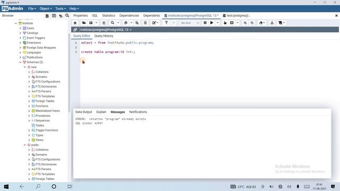
Task: Click the Explain query icon
Action: 225,23
